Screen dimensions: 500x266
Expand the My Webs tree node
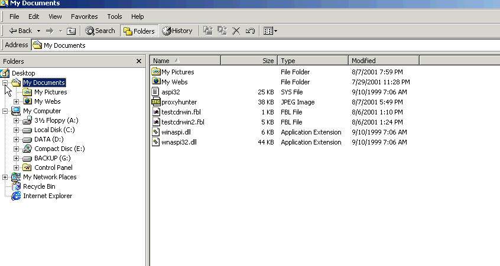17,101
